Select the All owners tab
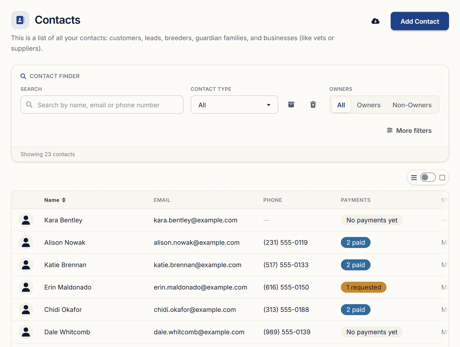The width and height of the screenshot is (460, 347). pos(341,105)
